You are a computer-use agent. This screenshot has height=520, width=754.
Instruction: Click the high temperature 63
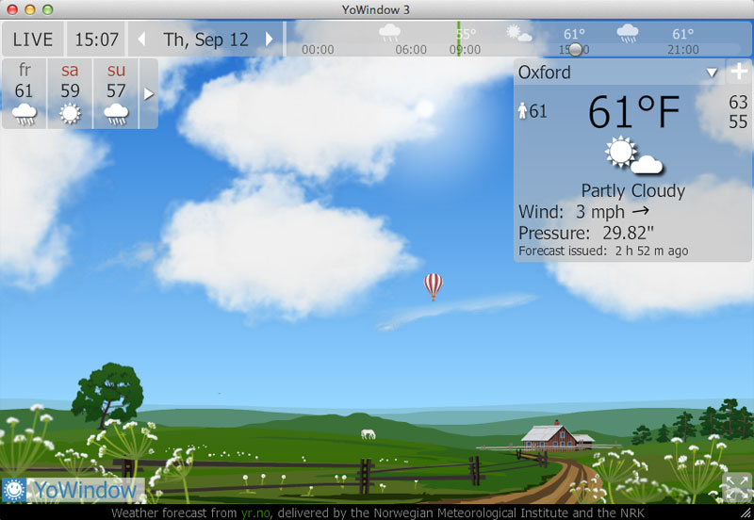click(x=738, y=102)
